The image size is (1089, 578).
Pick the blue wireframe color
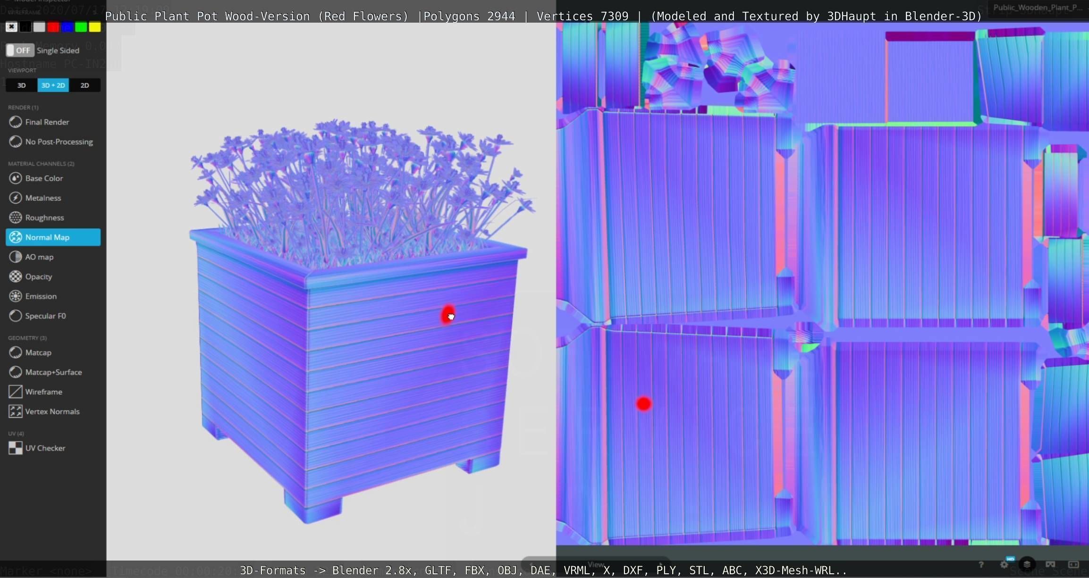coord(67,27)
